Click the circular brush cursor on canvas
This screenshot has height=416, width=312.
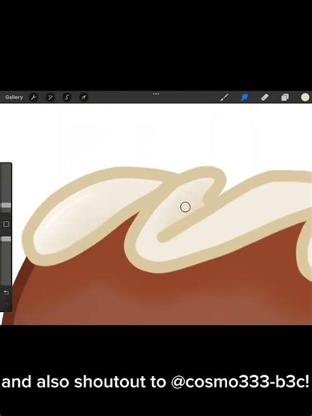pyautogui.click(x=186, y=207)
